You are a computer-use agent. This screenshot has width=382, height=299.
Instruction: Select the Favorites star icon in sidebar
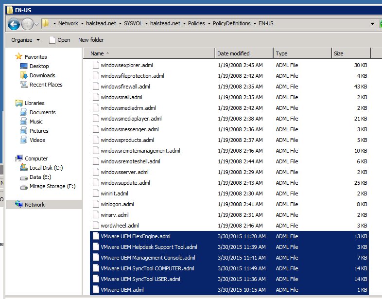coord(19,57)
